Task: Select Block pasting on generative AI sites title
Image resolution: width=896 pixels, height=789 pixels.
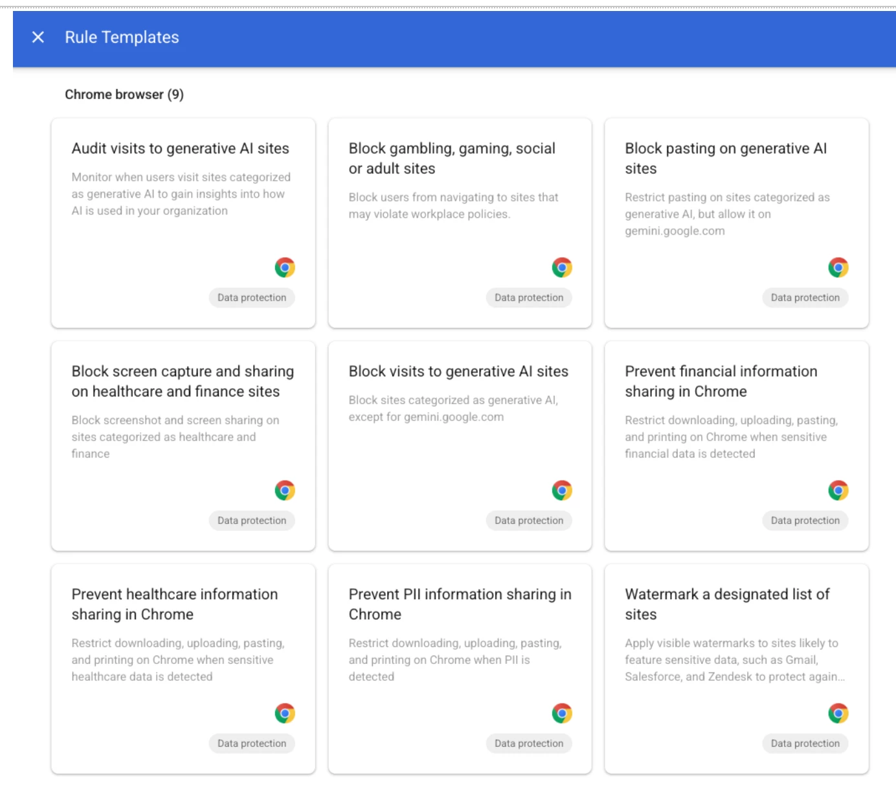Action: [x=726, y=158]
